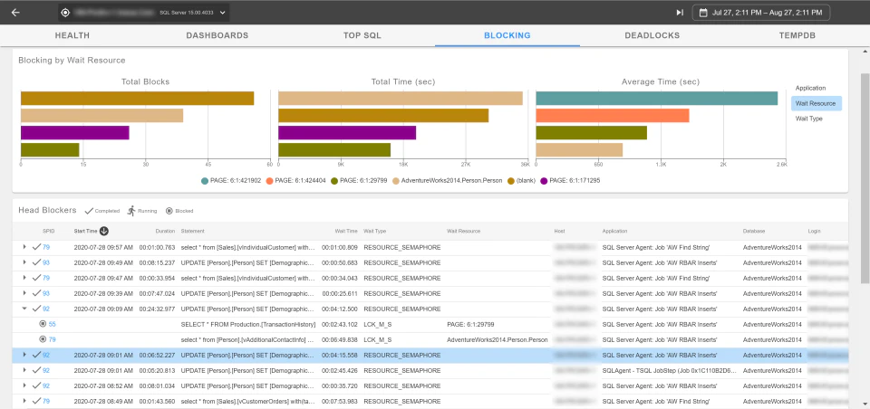Open SPID 93 link in the 09:49 AM row
Viewport: 870px width, 409px height.
[46, 262]
